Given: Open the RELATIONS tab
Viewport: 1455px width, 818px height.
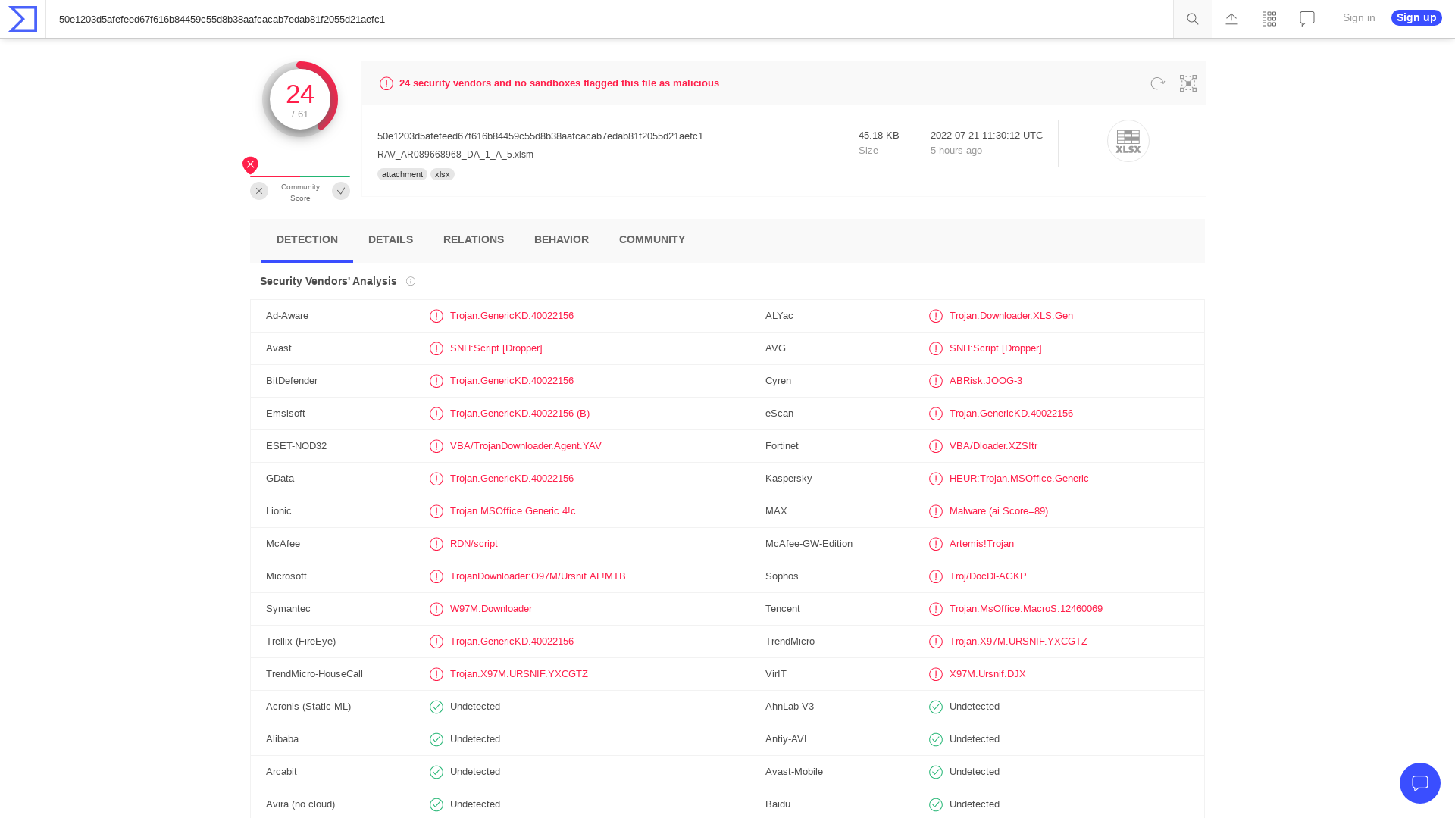Looking at the screenshot, I should [x=474, y=239].
